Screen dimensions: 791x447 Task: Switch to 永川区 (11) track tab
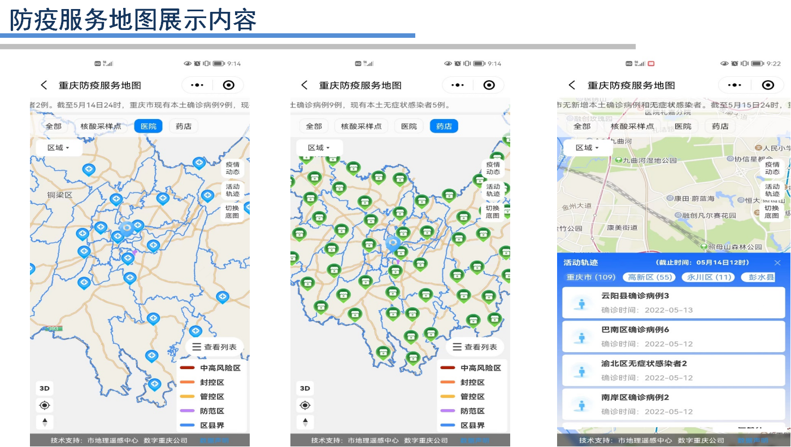coord(708,277)
